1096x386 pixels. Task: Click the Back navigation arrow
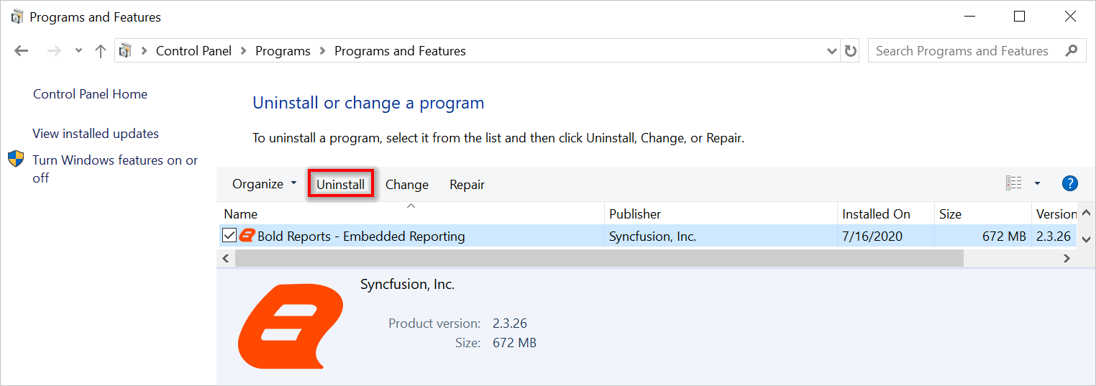coord(22,51)
